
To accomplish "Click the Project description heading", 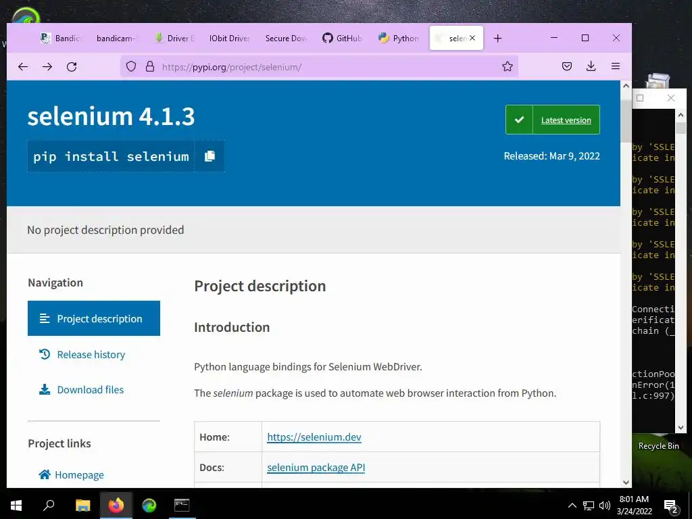I will pyautogui.click(x=260, y=286).
